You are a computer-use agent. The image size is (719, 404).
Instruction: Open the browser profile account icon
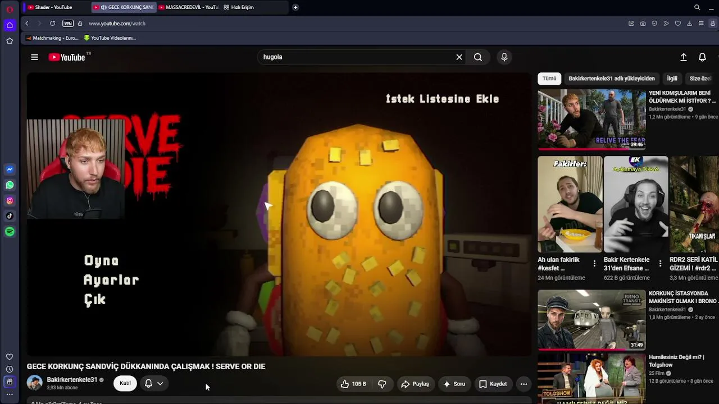(713, 24)
